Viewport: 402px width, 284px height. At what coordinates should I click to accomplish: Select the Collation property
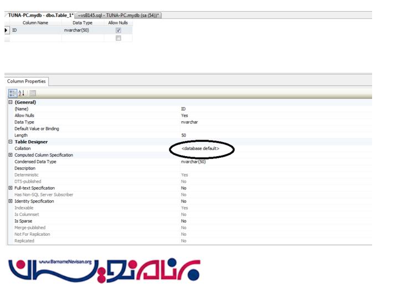point(23,148)
